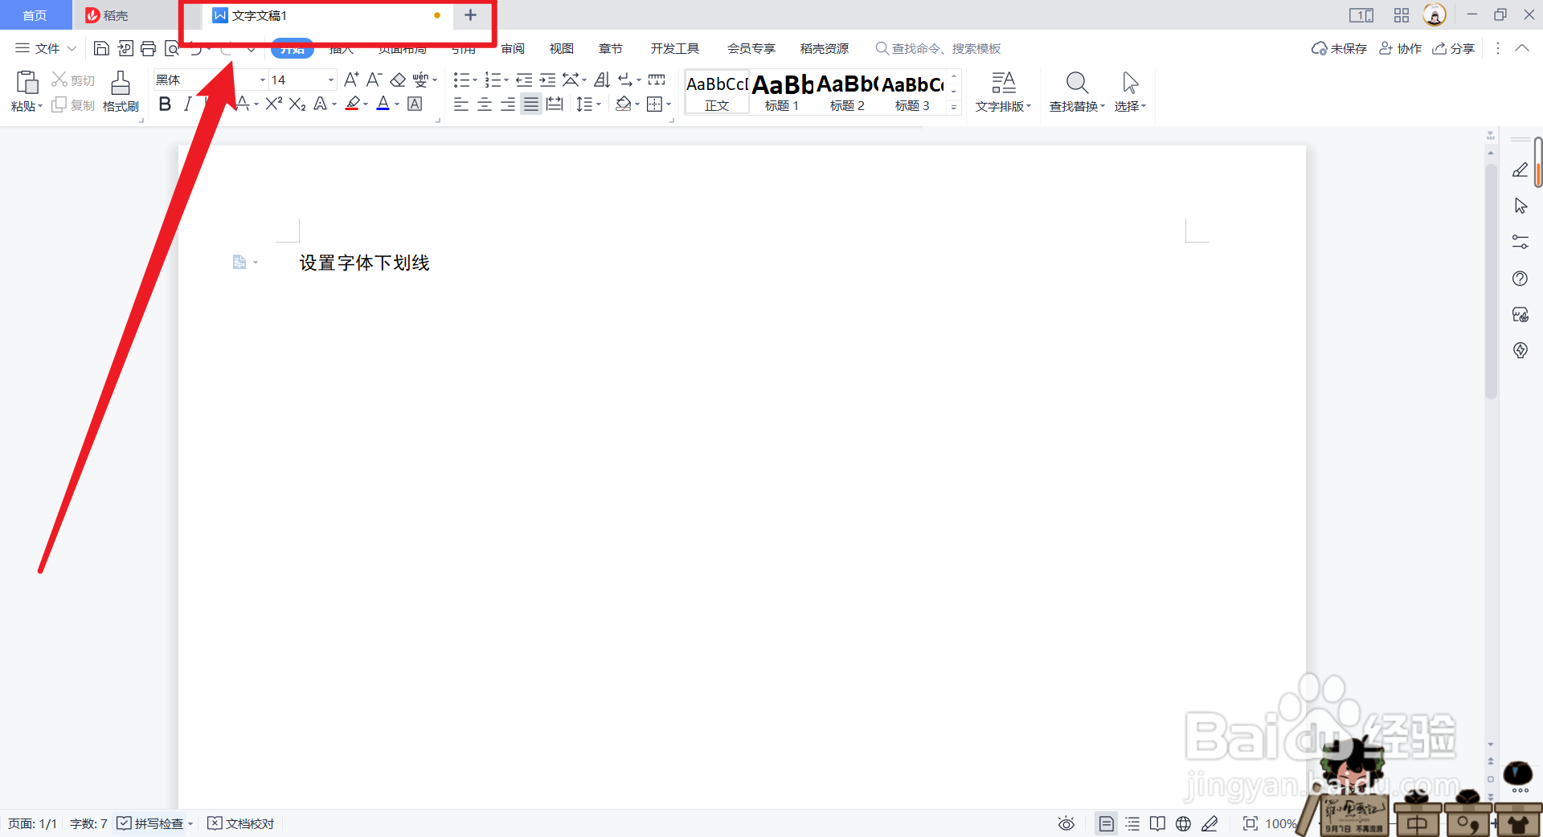The image size is (1543, 837).
Task: Open numbered list style dropdown arrow
Action: (506, 80)
